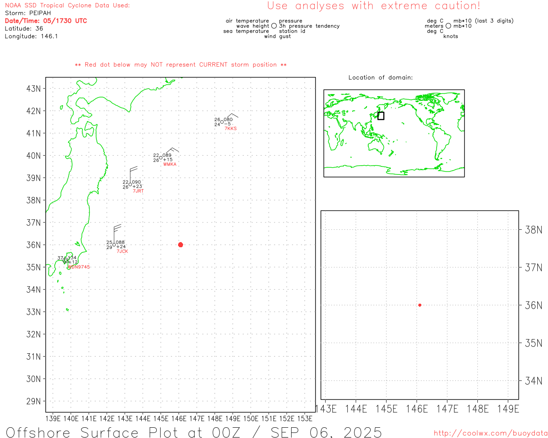Click the station model legend circle

coord(274,26)
